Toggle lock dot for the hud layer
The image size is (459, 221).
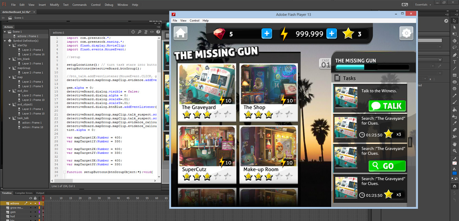coord(35,216)
